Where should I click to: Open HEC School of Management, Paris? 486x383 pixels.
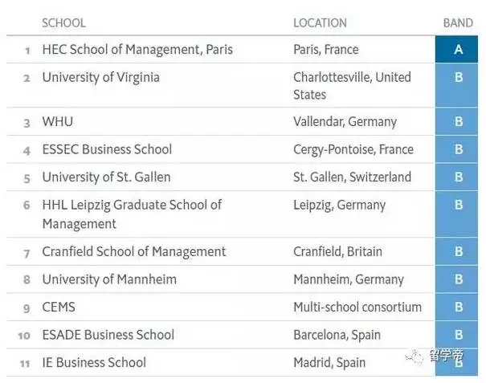(137, 50)
